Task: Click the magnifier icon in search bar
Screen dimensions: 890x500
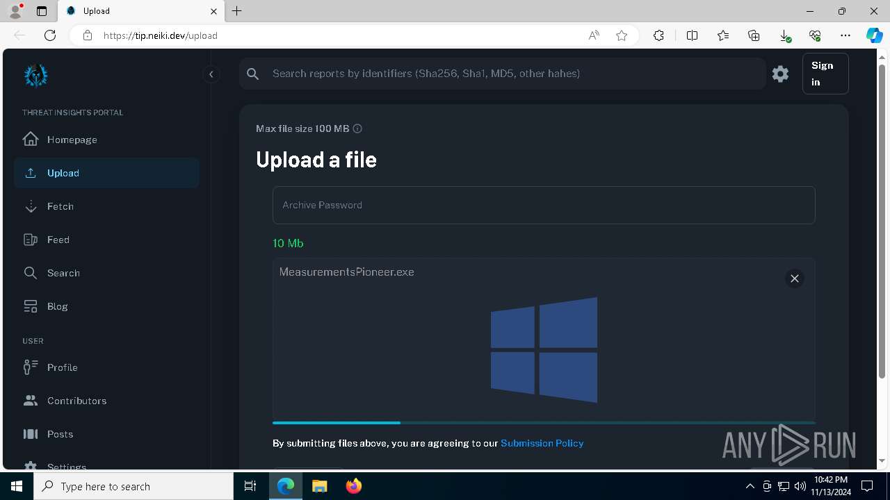Action: pyautogui.click(x=253, y=74)
